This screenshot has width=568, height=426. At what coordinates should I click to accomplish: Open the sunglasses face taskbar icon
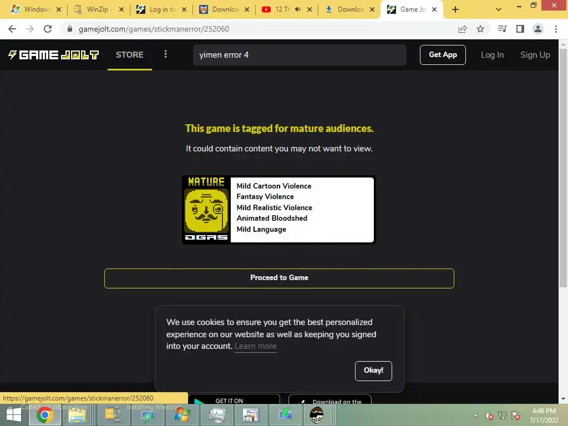tap(316, 415)
